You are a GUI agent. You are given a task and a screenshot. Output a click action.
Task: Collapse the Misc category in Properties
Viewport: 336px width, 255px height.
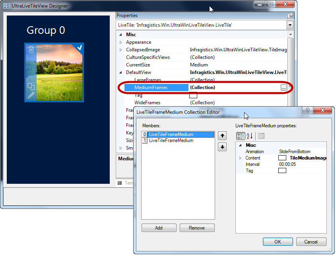pyautogui.click(x=121, y=35)
